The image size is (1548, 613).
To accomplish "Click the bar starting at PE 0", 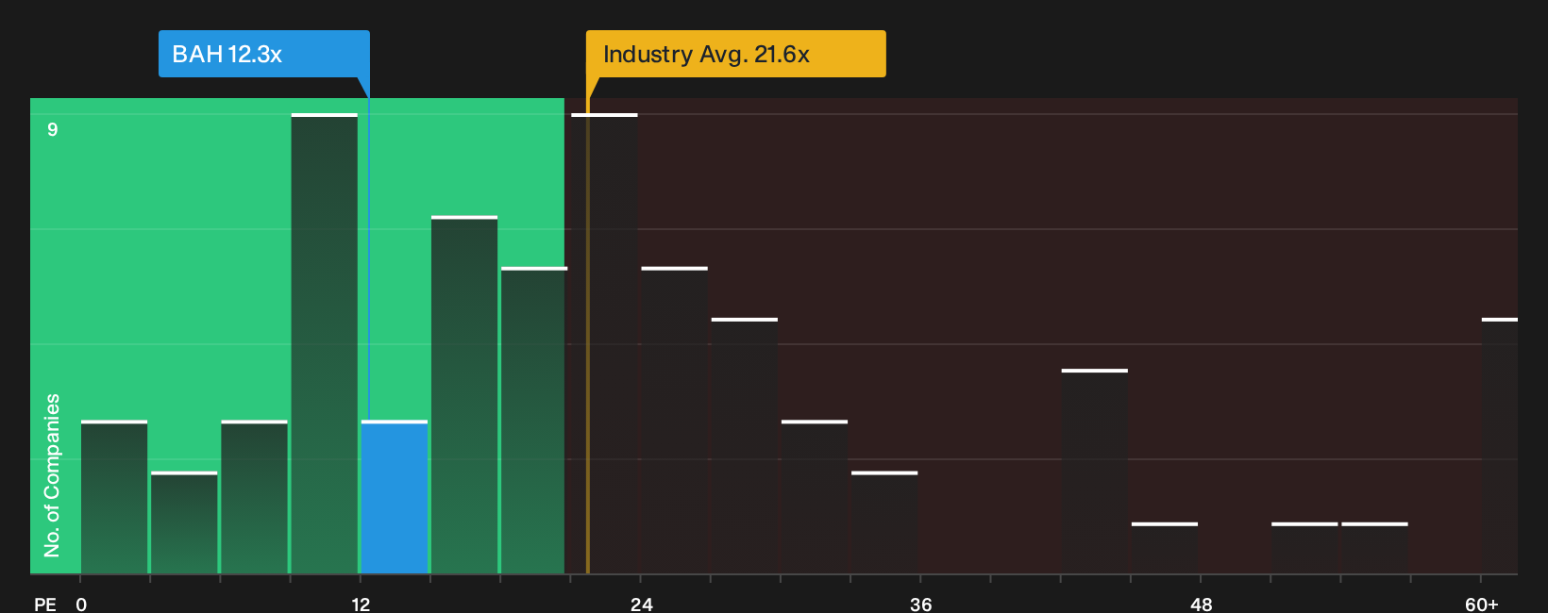I will pos(114,497).
